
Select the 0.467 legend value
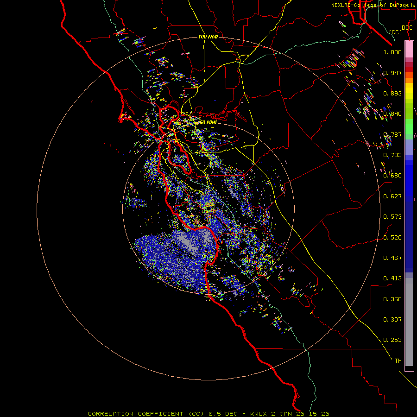pyautogui.click(x=392, y=258)
